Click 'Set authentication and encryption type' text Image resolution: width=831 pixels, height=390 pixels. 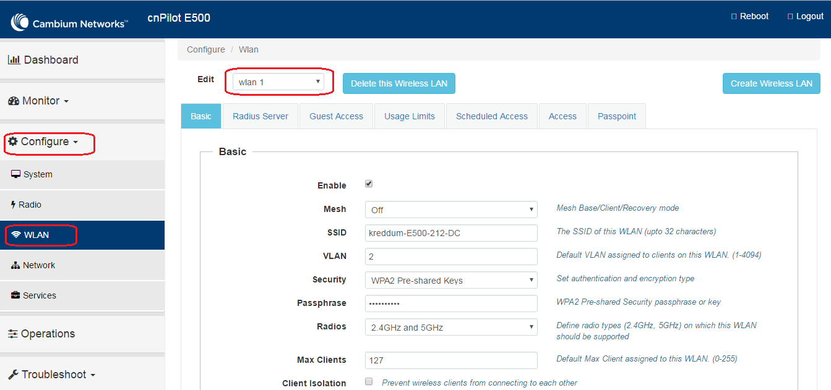click(x=625, y=279)
